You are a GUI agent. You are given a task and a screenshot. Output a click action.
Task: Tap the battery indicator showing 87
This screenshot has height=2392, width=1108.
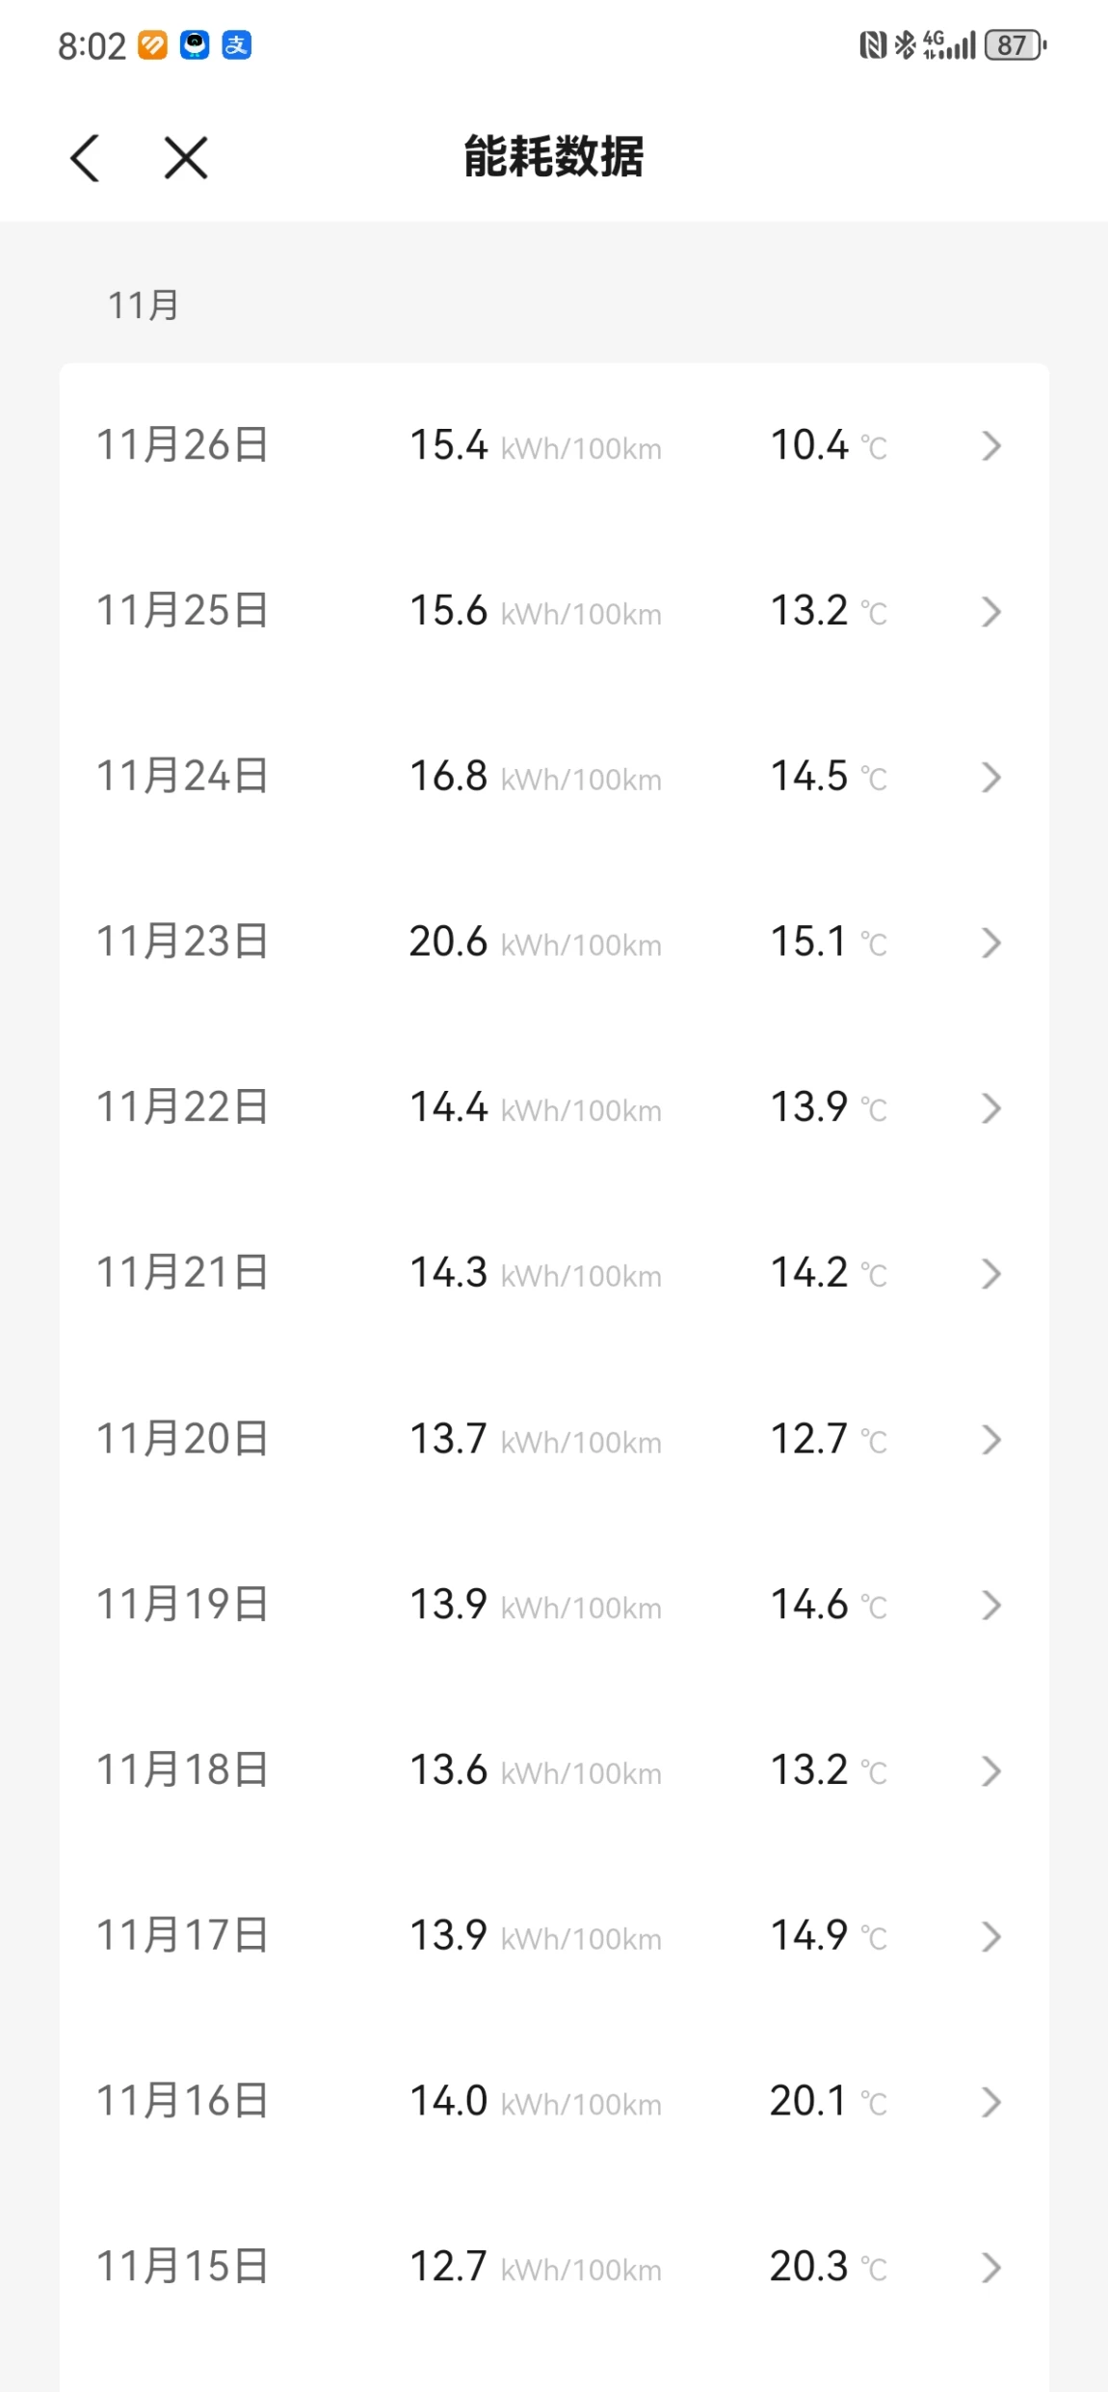pos(1015,44)
